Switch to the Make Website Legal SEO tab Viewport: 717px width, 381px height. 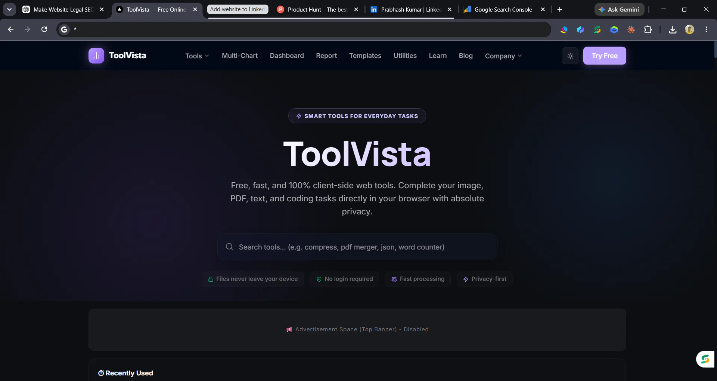[x=63, y=9]
